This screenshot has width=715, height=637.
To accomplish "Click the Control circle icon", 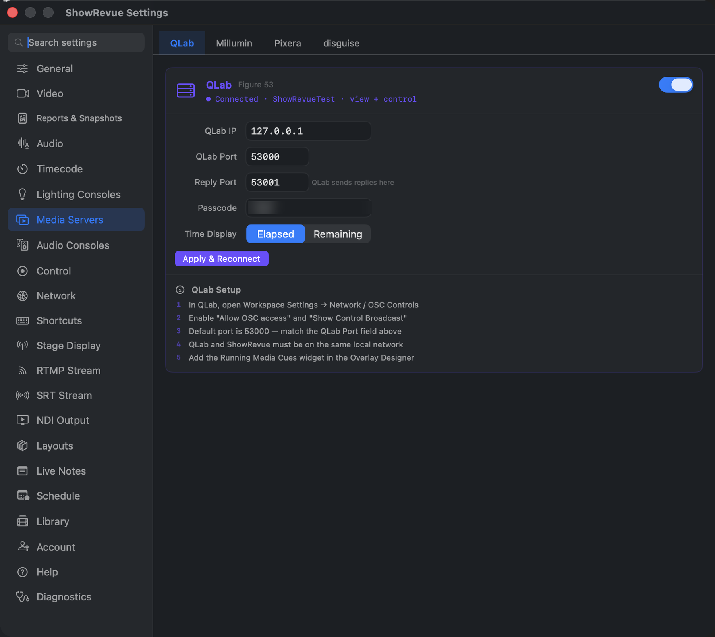I will [x=23, y=271].
